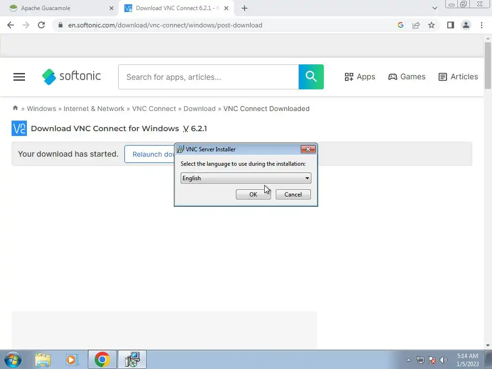The height and width of the screenshot is (369, 492).
Task: Click the network tray icon
Action: (420, 360)
